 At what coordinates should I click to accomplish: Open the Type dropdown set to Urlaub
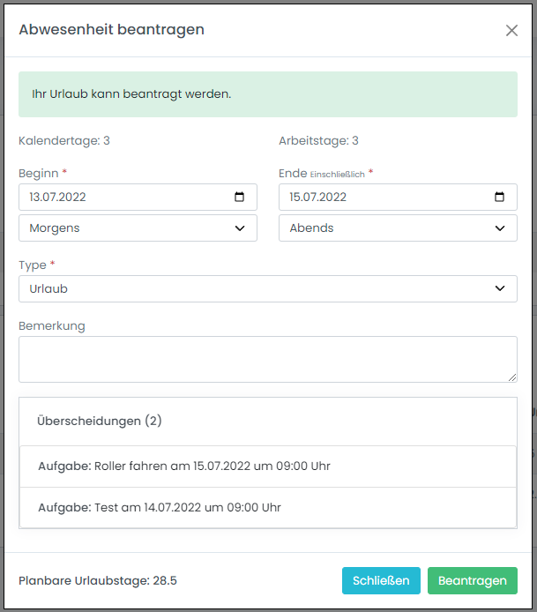coord(267,288)
